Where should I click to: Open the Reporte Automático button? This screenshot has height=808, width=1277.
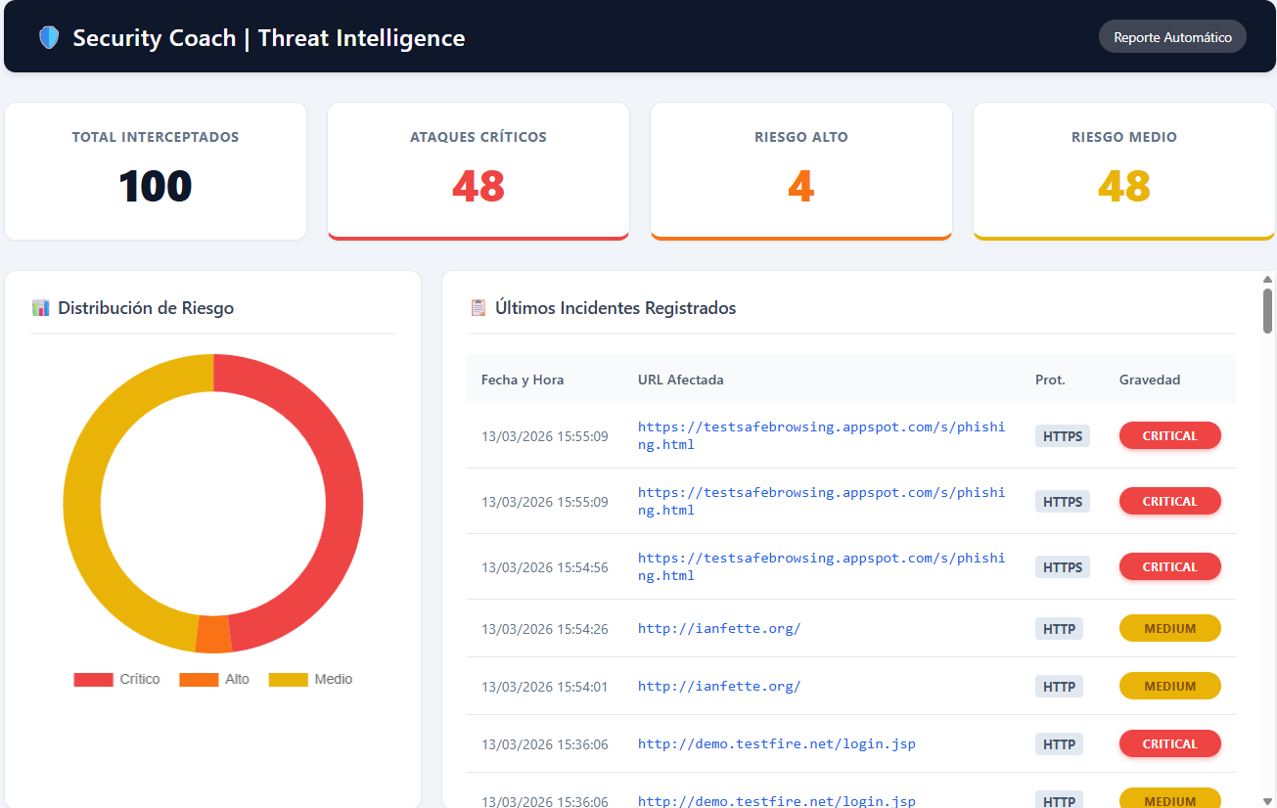1172,36
